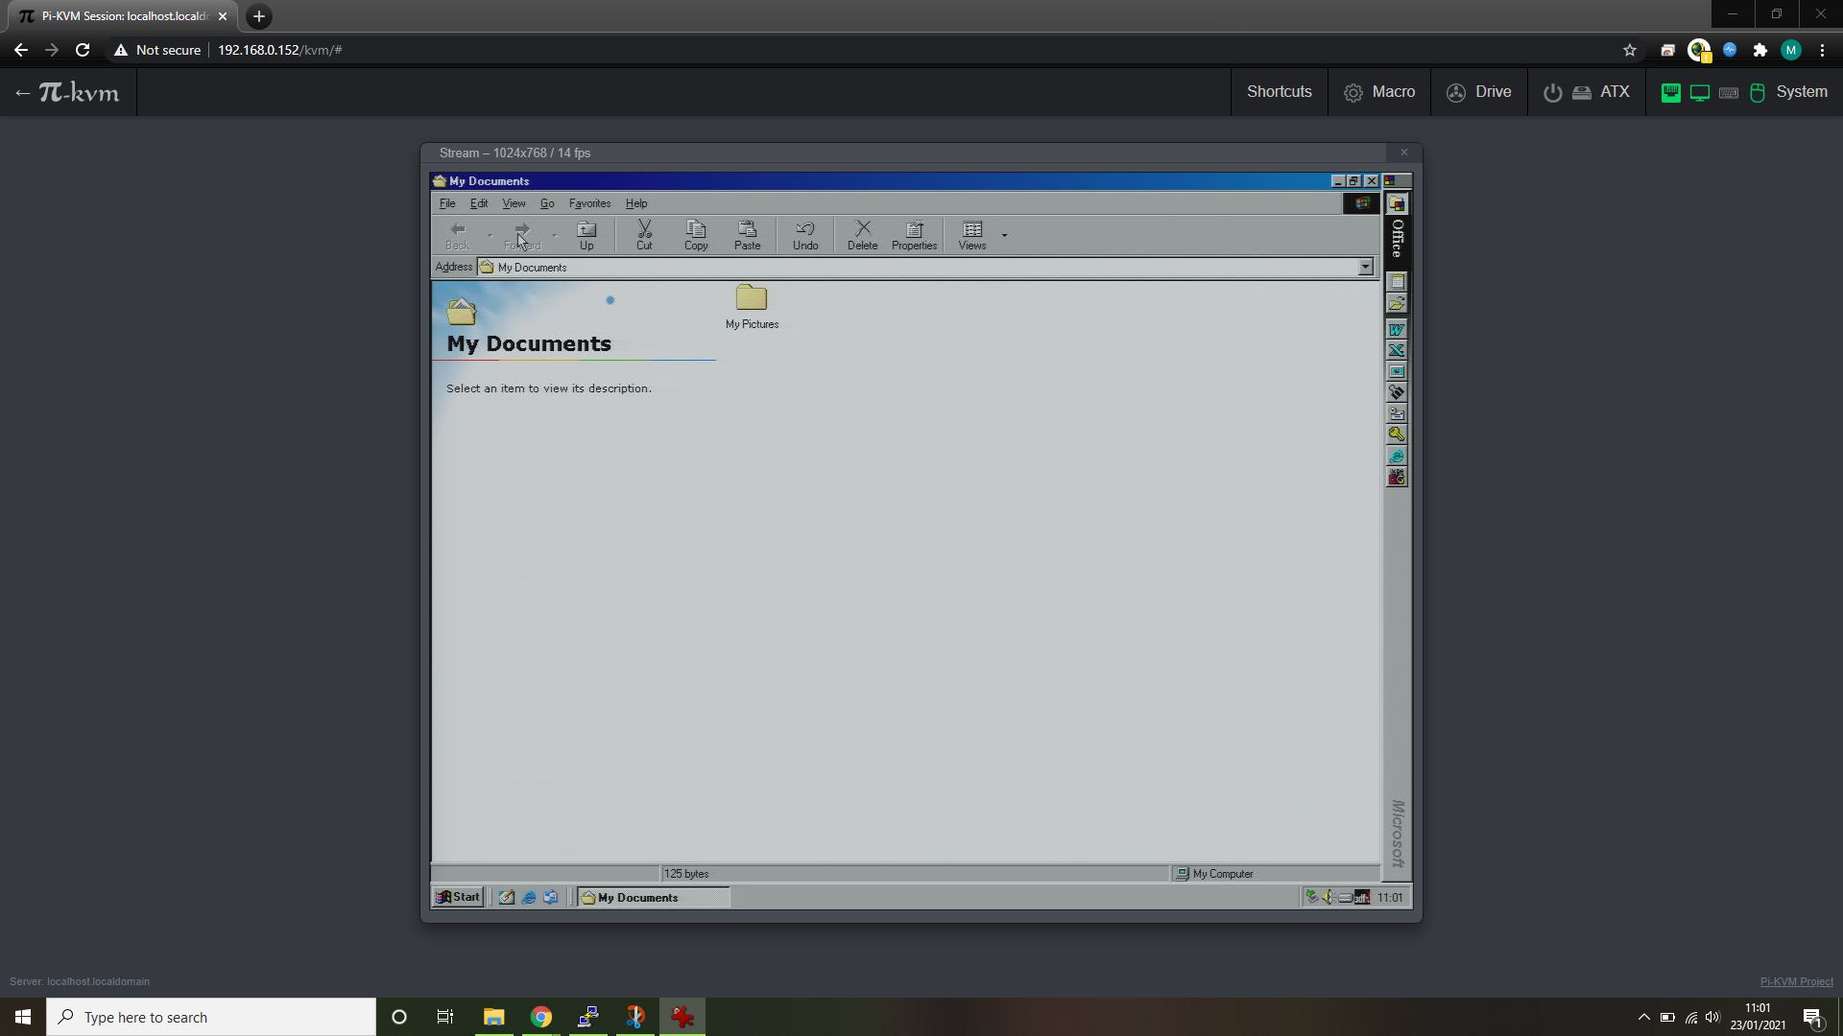Expand the Address bar dropdown
The width and height of the screenshot is (1843, 1036).
pyautogui.click(x=1365, y=268)
